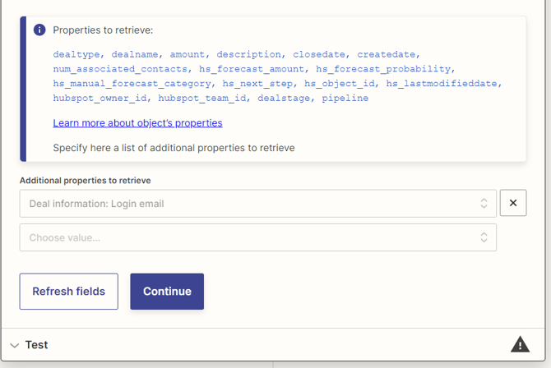This screenshot has height=368, width=551.
Task: Click the hs_lastmodifieddate property text
Action: [x=443, y=84]
